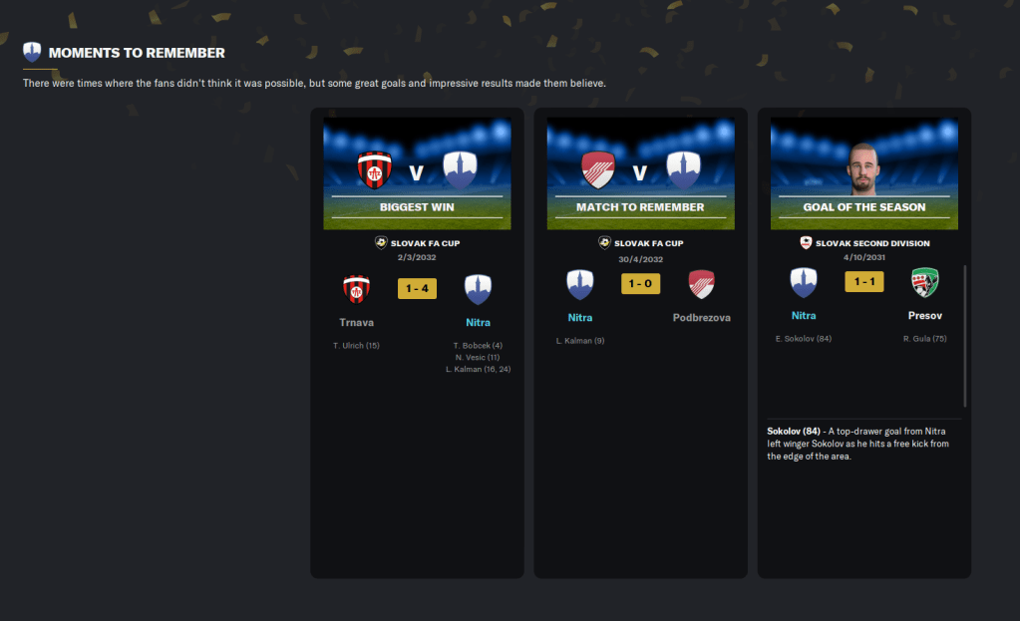
Task: Click the Podbrezova crest next to 1 - 0 score
Action: click(701, 284)
